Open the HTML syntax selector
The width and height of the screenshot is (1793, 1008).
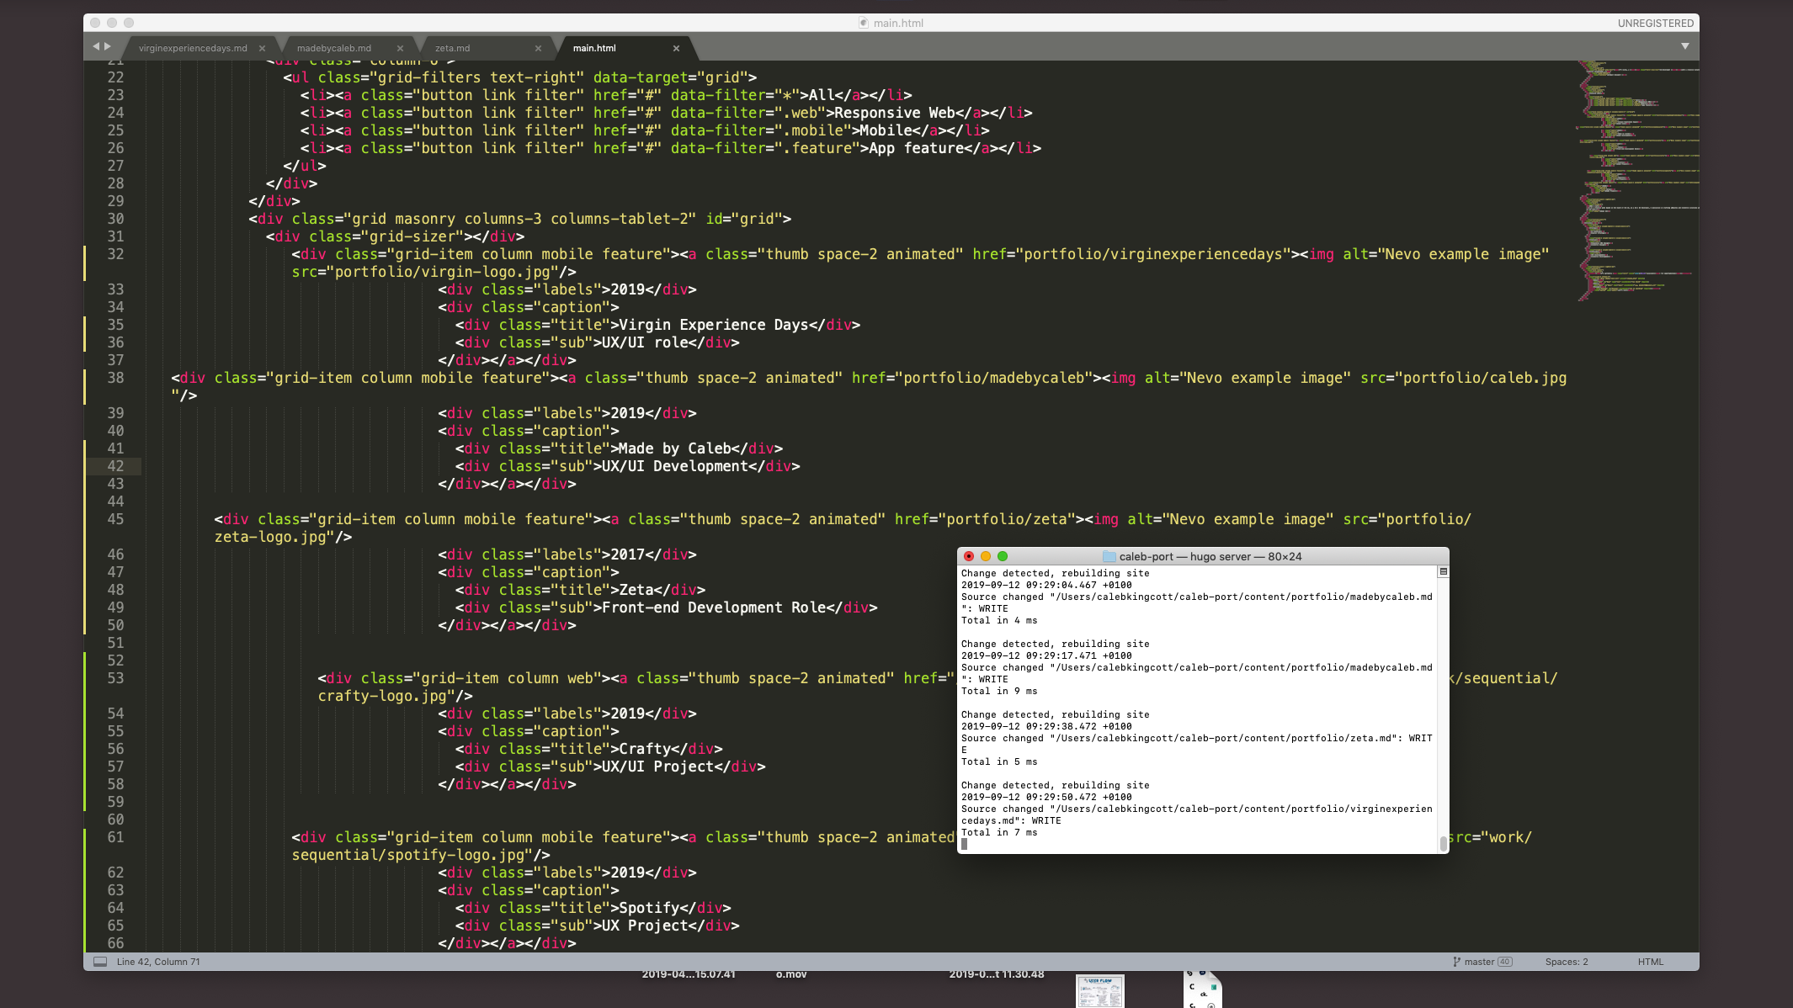click(1650, 962)
